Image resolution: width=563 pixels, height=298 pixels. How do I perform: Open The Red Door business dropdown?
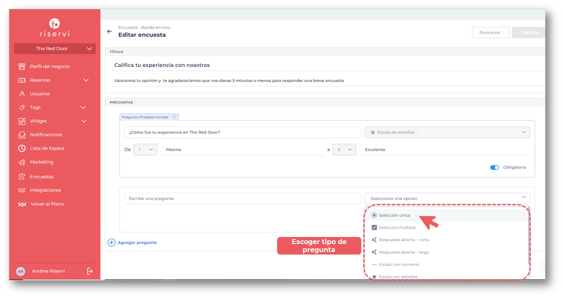(x=55, y=48)
